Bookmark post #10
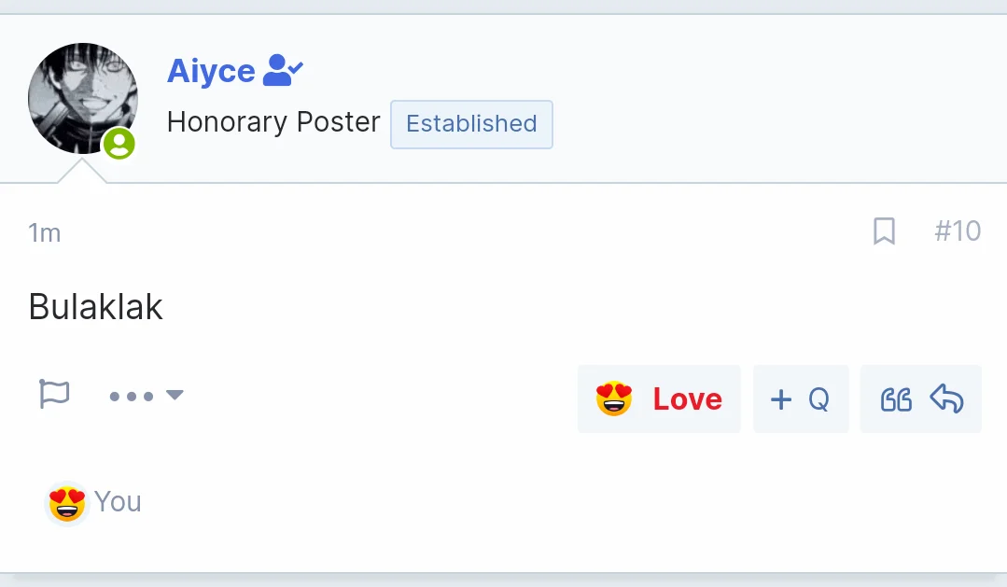This screenshot has width=1007, height=587. 885,231
